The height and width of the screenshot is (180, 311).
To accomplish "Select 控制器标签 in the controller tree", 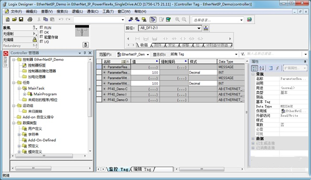I will tap(37, 65).
